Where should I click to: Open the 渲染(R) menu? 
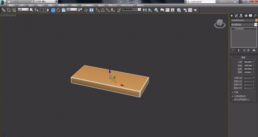(101, 5)
